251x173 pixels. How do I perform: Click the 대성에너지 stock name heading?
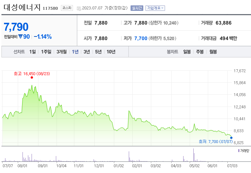click(x=22, y=8)
